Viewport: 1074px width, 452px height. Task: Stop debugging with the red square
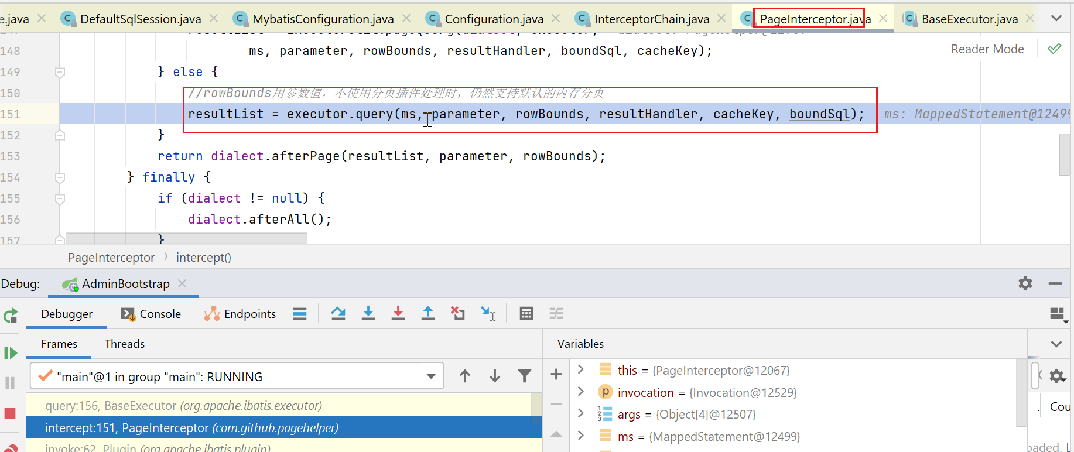tap(10, 413)
